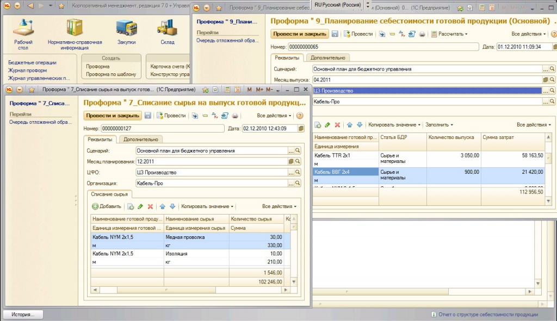The height and width of the screenshot is (321, 557).
Task: Open Копировать значение dropdown in Списание сырья
Action: [x=207, y=206]
